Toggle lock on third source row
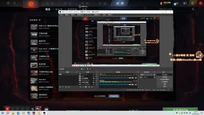This screenshot has height=115, width=204. [x=96, y=78]
